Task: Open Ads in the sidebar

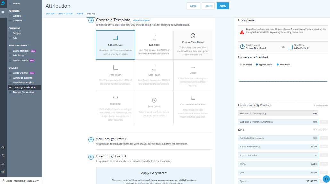Action: pyautogui.click(x=15, y=38)
